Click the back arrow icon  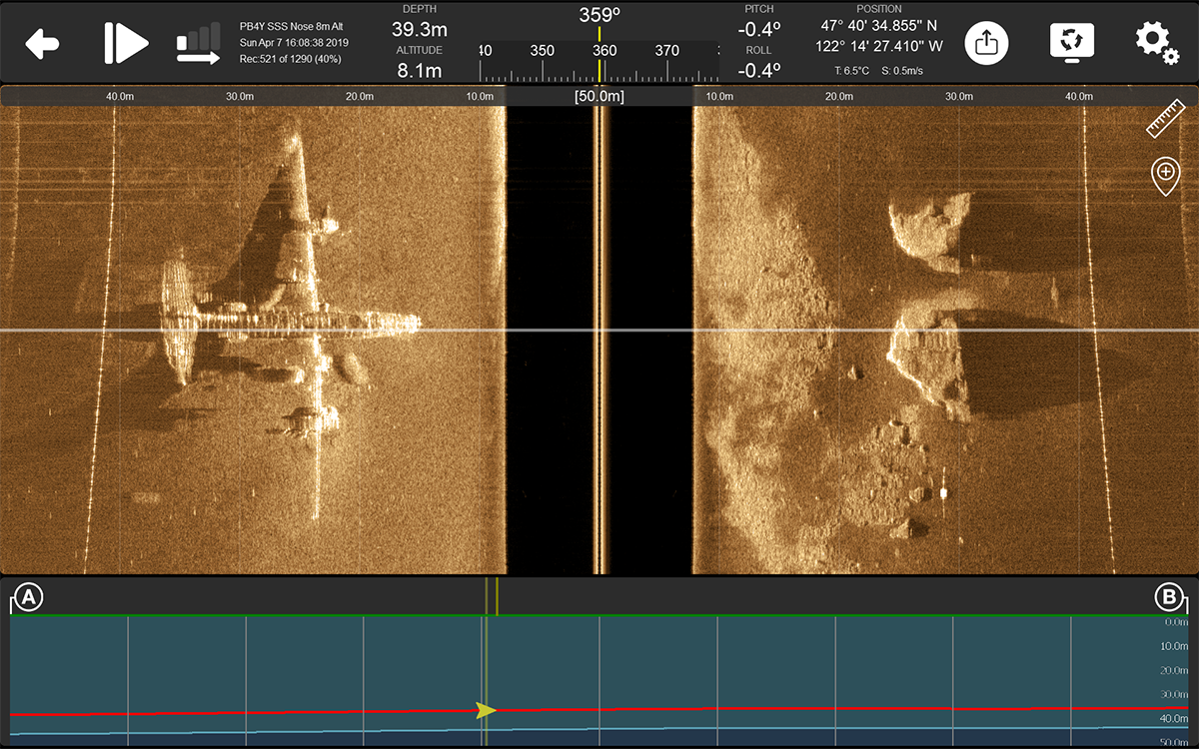tap(42, 44)
